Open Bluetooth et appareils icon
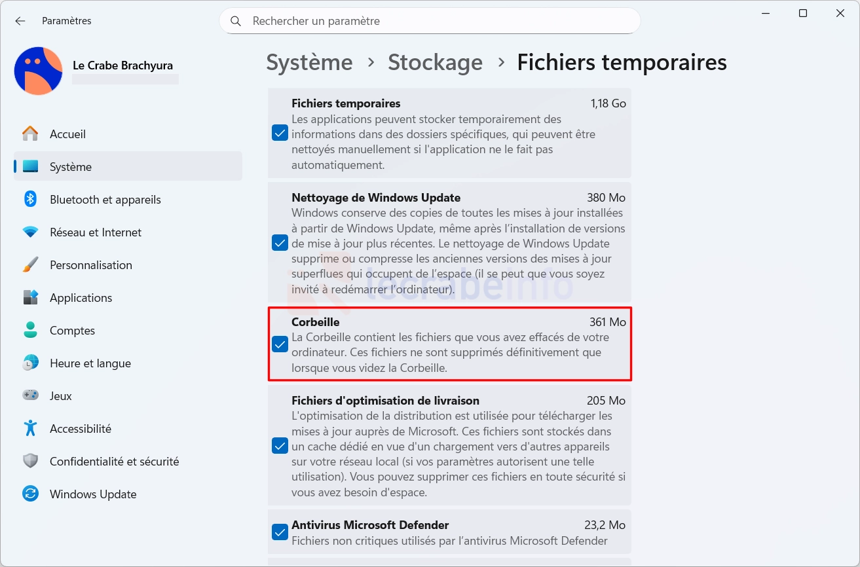The height and width of the screenshot is (567, 860). click(30, 199)
